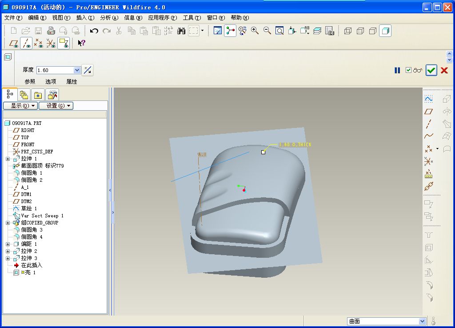Open a file with the folder icon

point(26,31)
